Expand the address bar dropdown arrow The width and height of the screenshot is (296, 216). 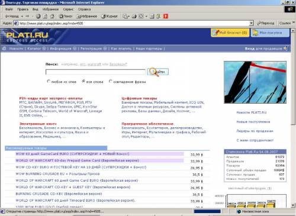coord(251,23)
